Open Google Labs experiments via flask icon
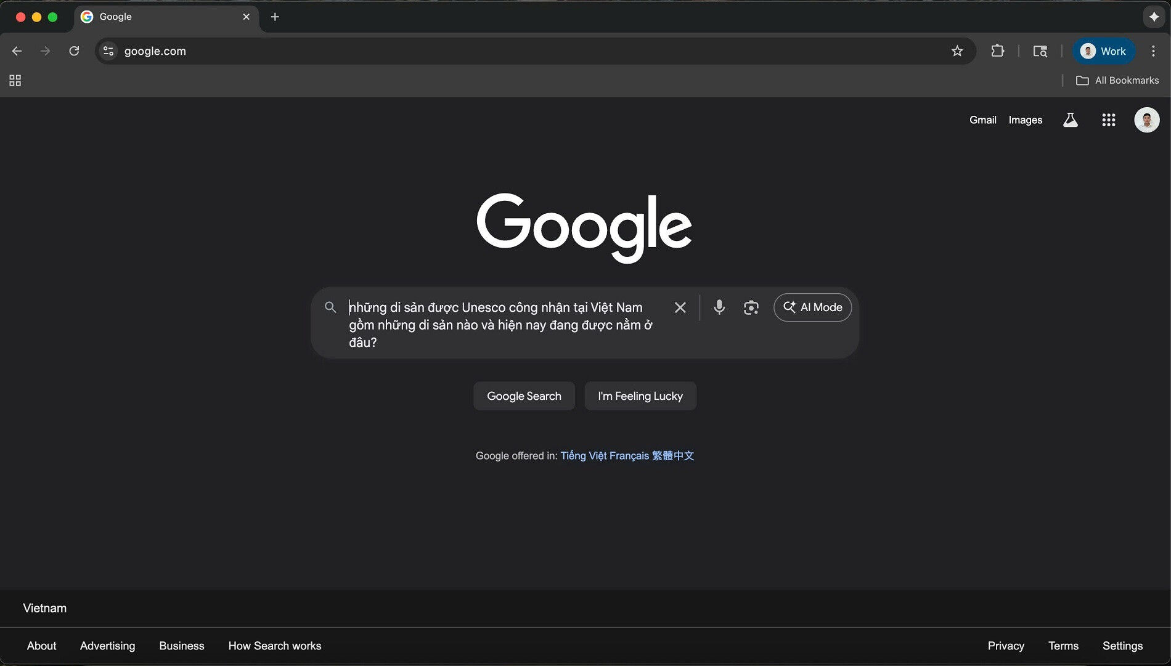The width and height of the screenshot is (1171, 666). (1071, 120)
